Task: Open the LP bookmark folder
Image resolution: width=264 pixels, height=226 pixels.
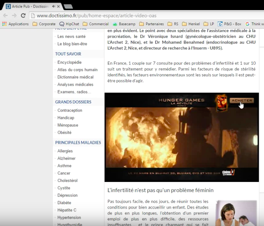Action: [x=209, y=24]
